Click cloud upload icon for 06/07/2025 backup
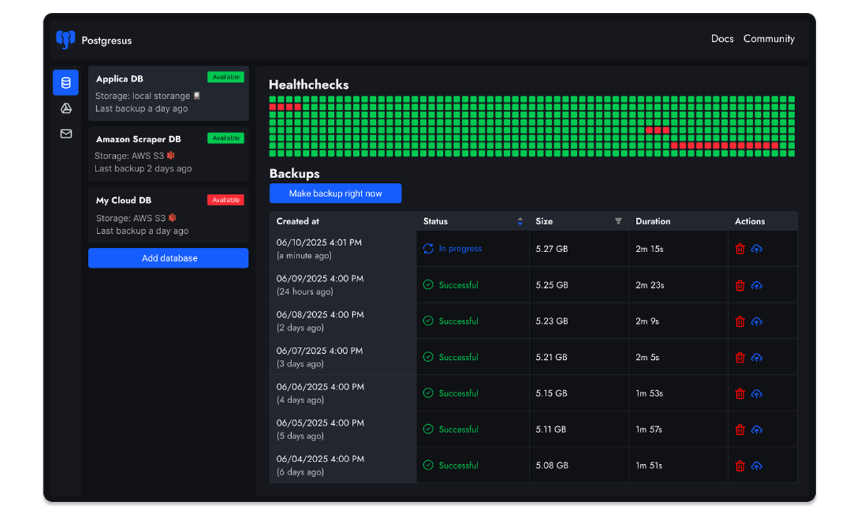Viewport: 860px width, 515px height. 756,357
